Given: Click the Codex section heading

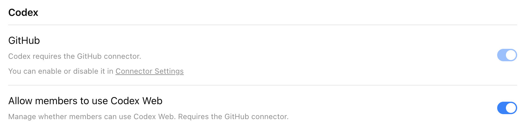Looking at the screenshot, I should (x=23, y=12).
